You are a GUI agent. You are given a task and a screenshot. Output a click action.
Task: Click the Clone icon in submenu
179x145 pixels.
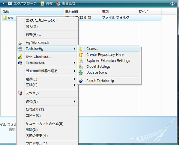[81, 49]
